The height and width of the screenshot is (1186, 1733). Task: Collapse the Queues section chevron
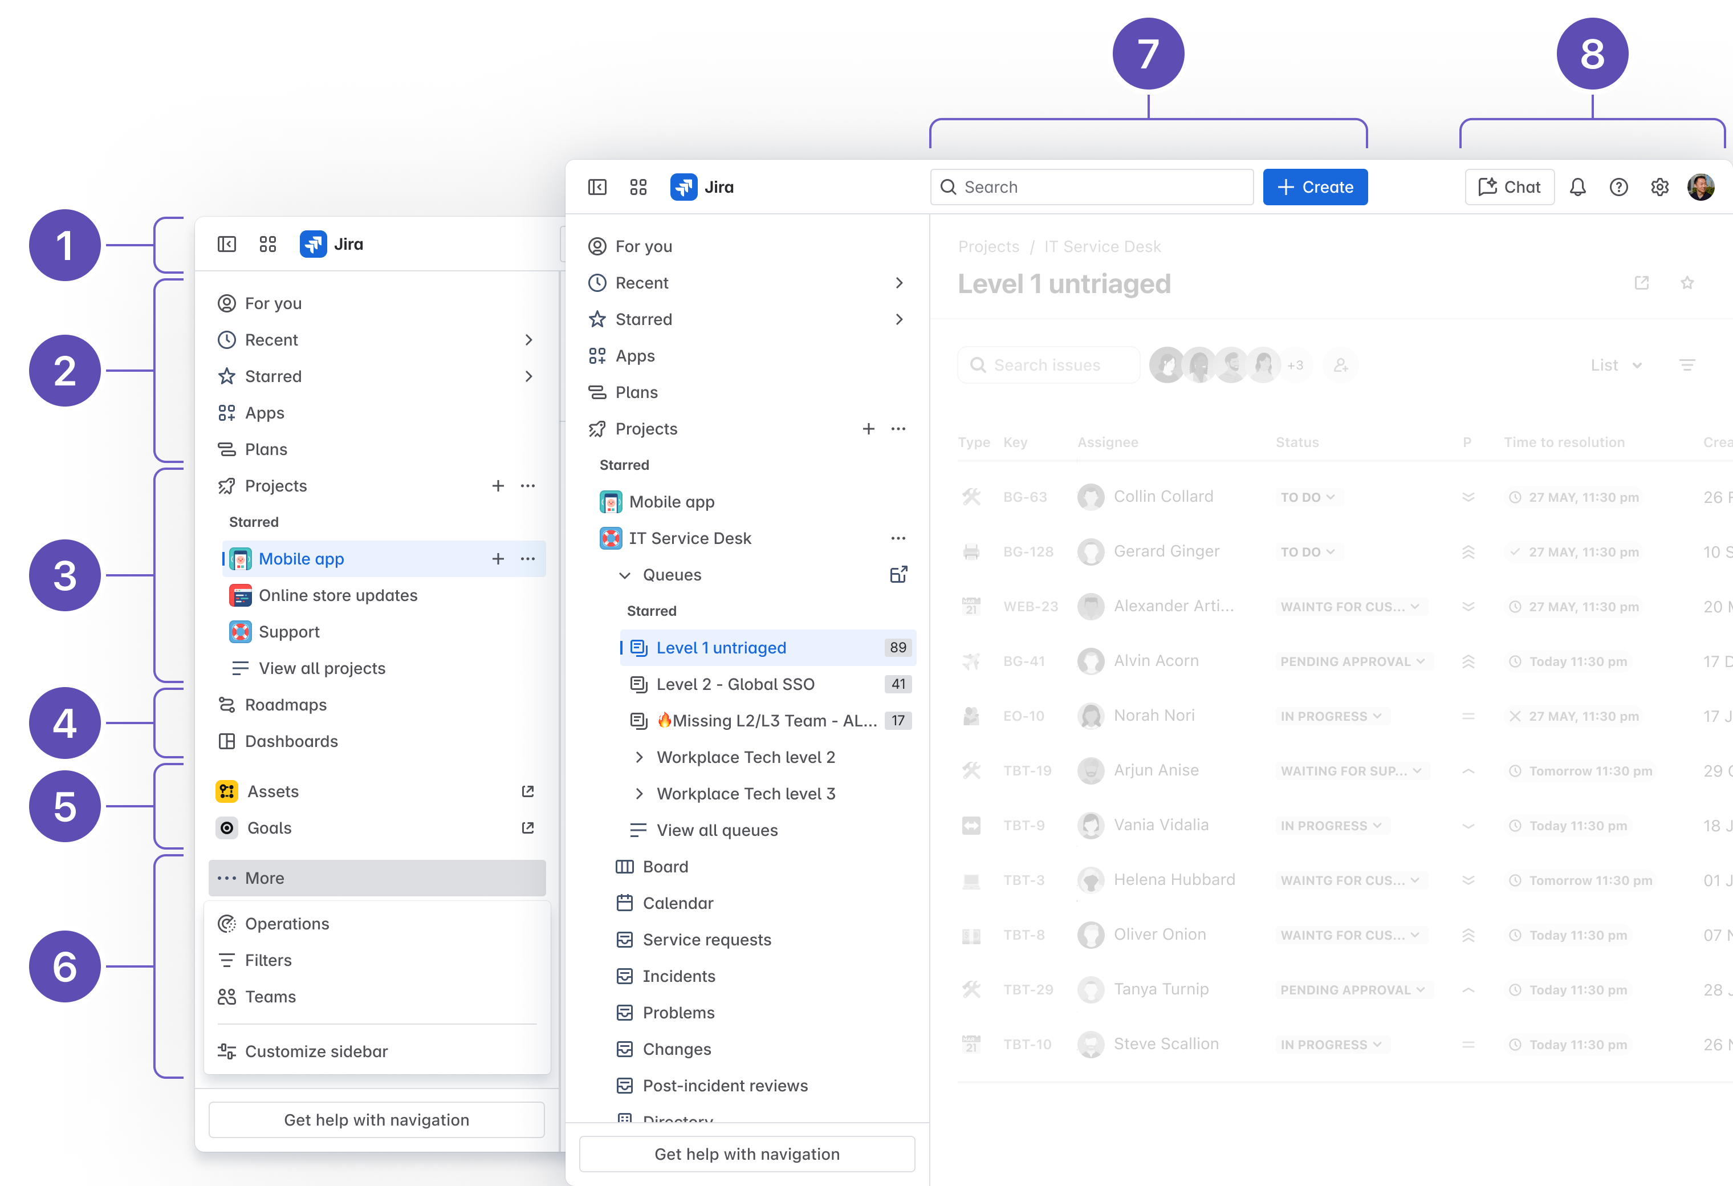(x=625, y=575)
